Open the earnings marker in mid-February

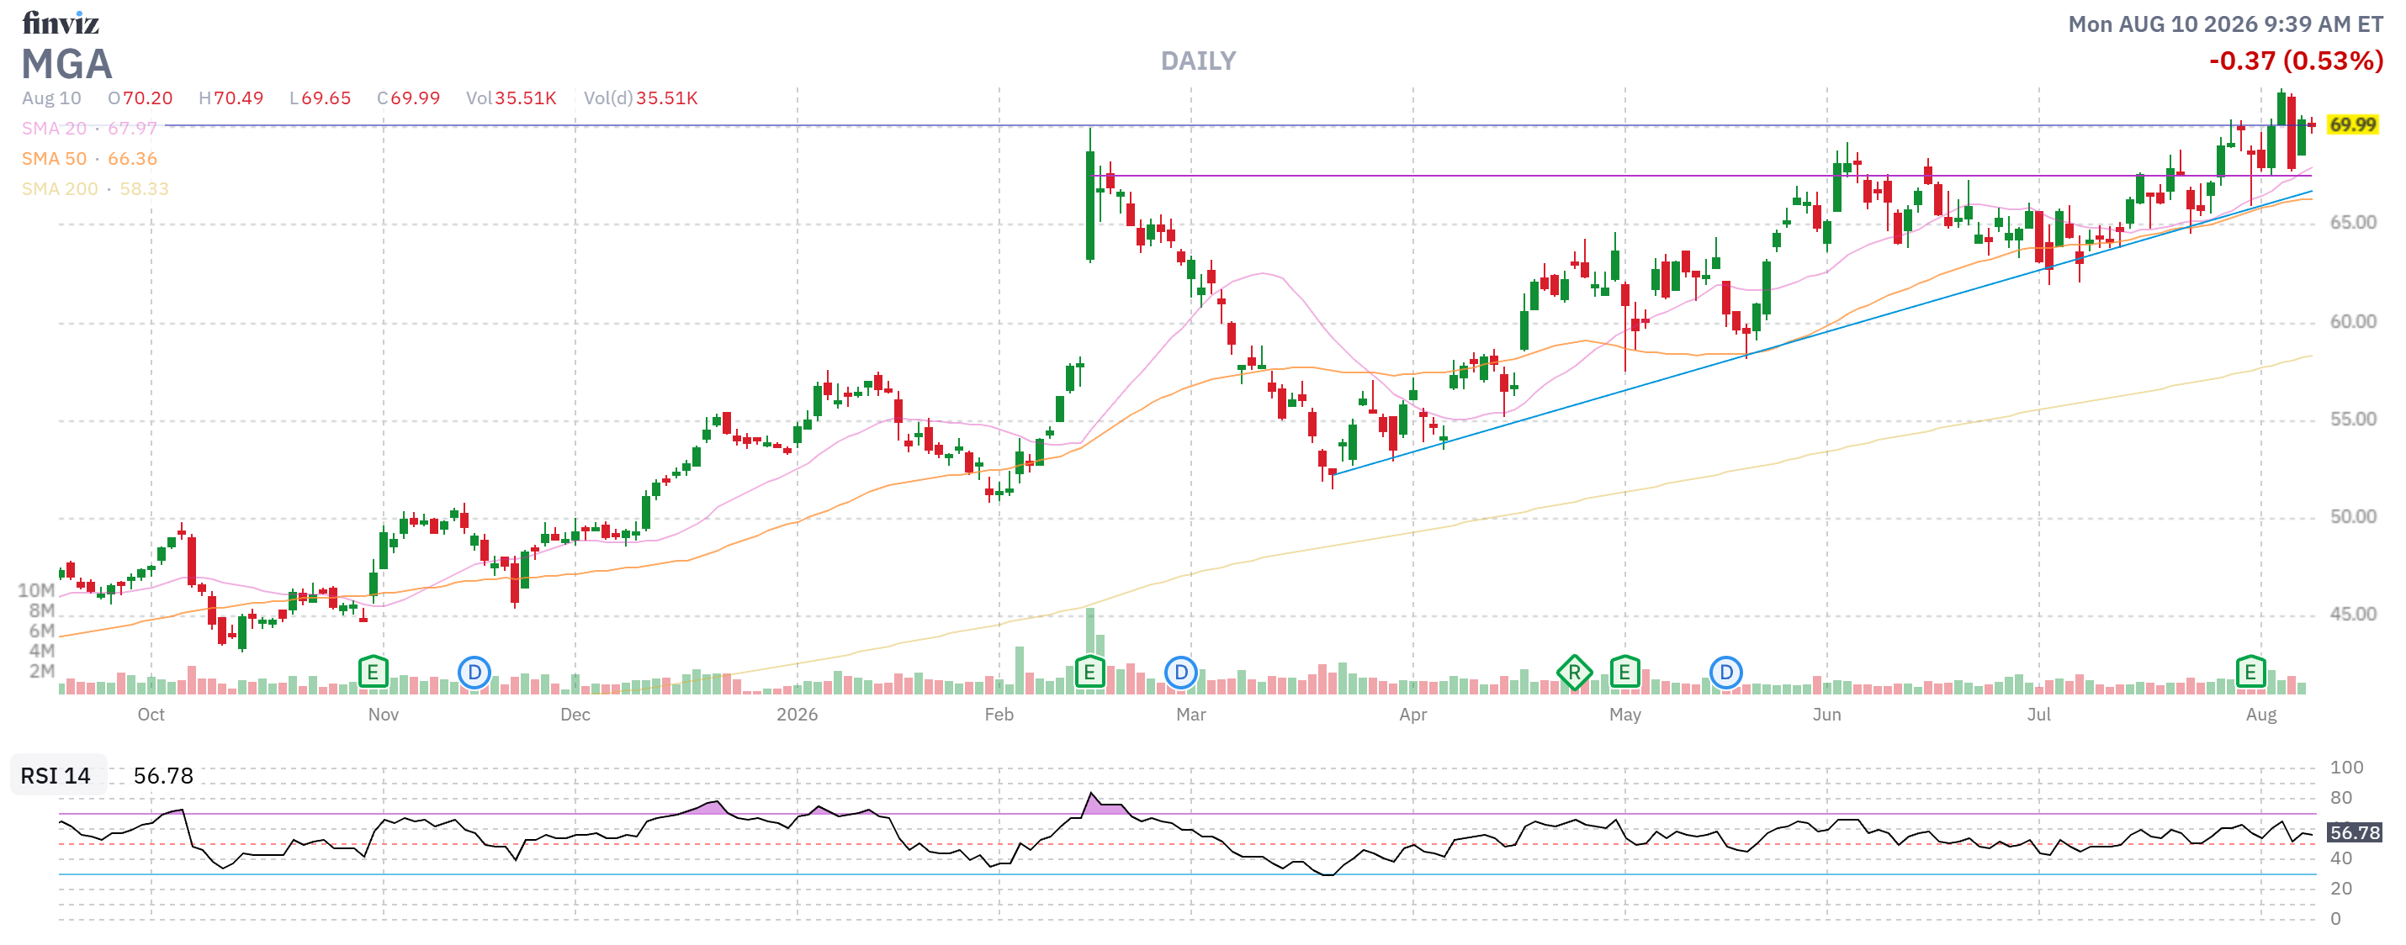tap(1089, 672)
